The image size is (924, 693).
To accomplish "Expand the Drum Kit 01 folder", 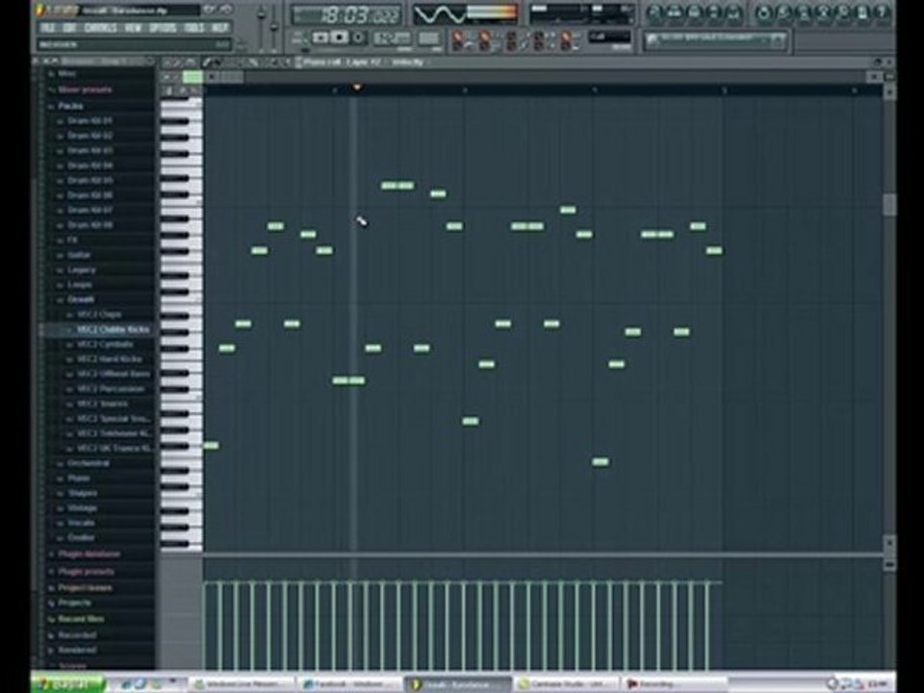I will [90, 120].
